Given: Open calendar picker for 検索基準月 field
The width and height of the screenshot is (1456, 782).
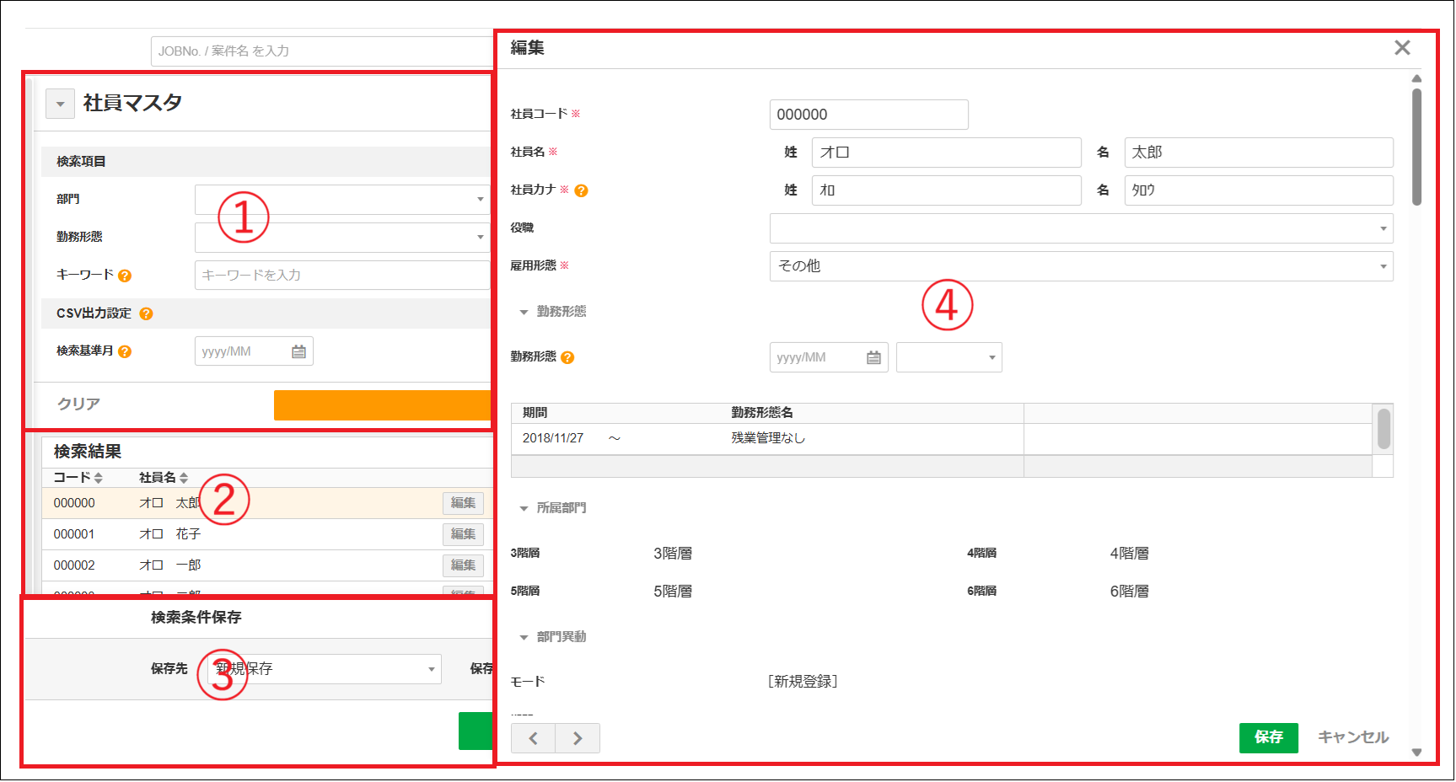Looking at the screenshot, I should [x=298, y=351].
